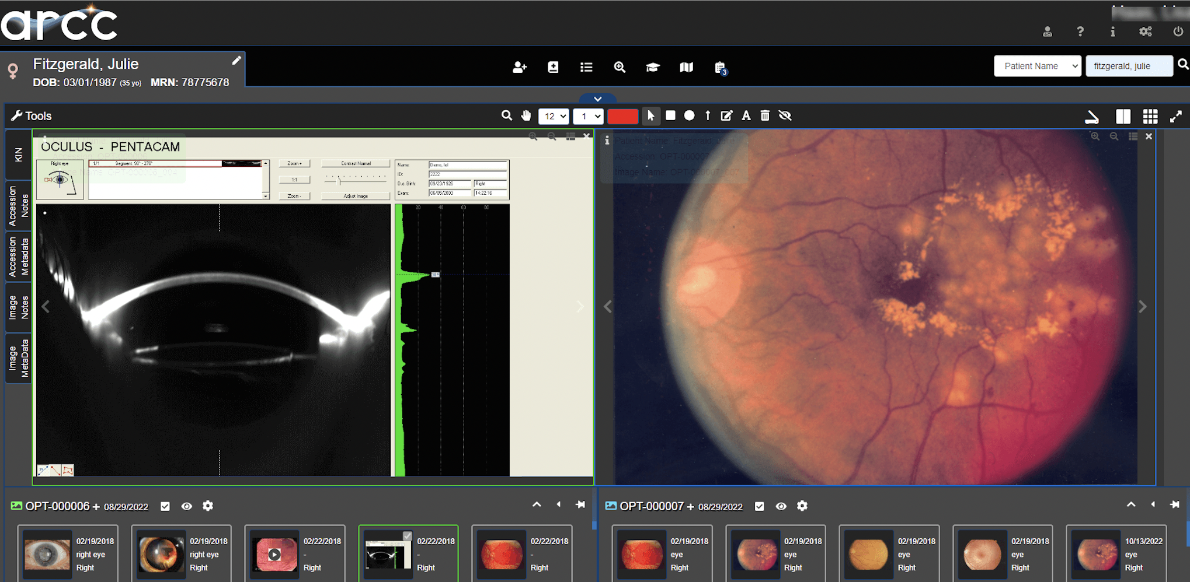Open the Patient Name search type dropdown

tap(1037, 66)
